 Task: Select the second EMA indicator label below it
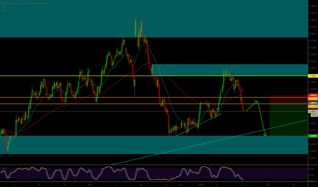click(x=4, y=10)
